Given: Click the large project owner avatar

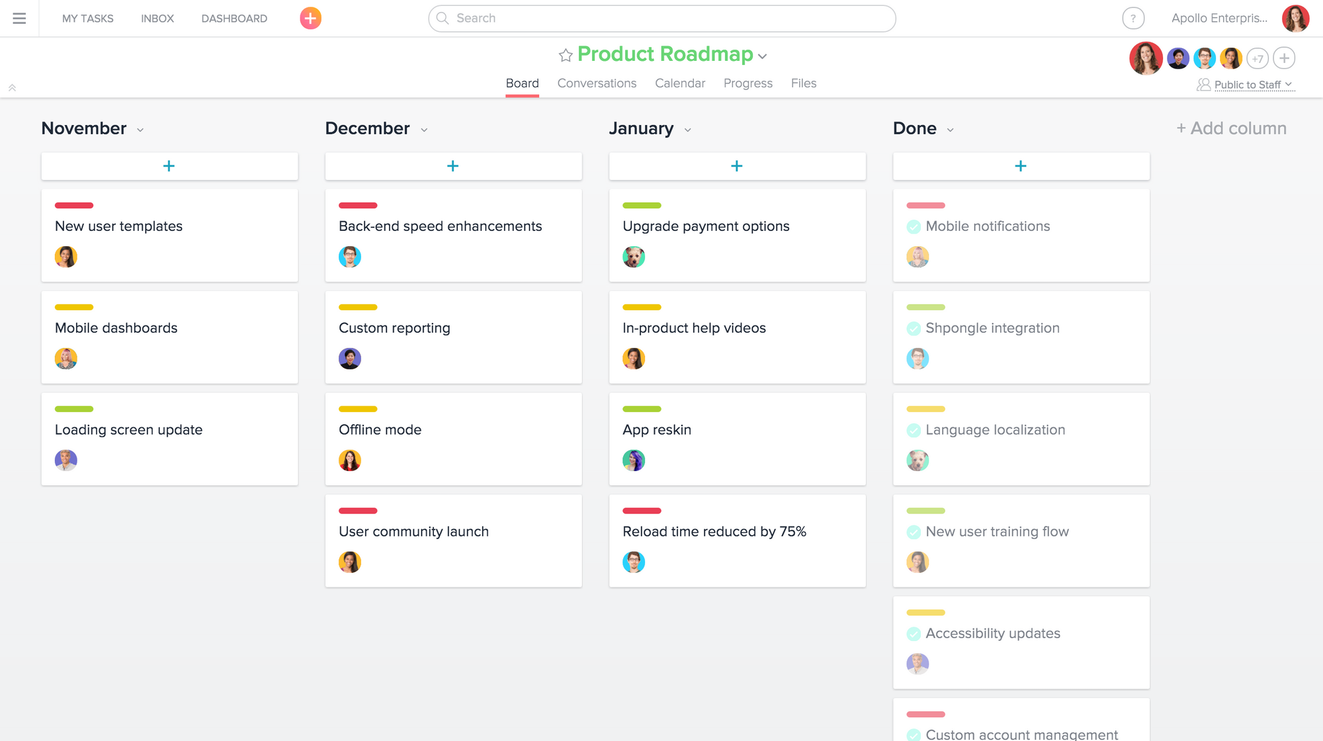Looking at the screenshot, I should click(x=1146, y=58).
